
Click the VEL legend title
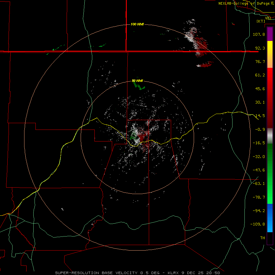pyautogui.click(x=268, y=18)
